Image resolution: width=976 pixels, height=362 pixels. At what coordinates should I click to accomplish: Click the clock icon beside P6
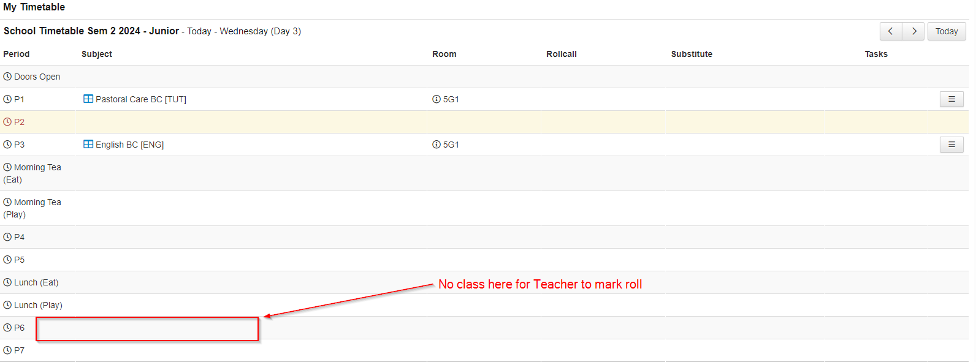pyautogui.click(x=7, y=328)
